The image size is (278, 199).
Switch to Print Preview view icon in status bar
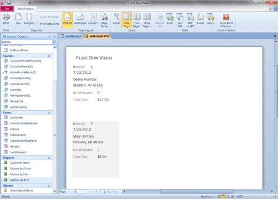223,196
